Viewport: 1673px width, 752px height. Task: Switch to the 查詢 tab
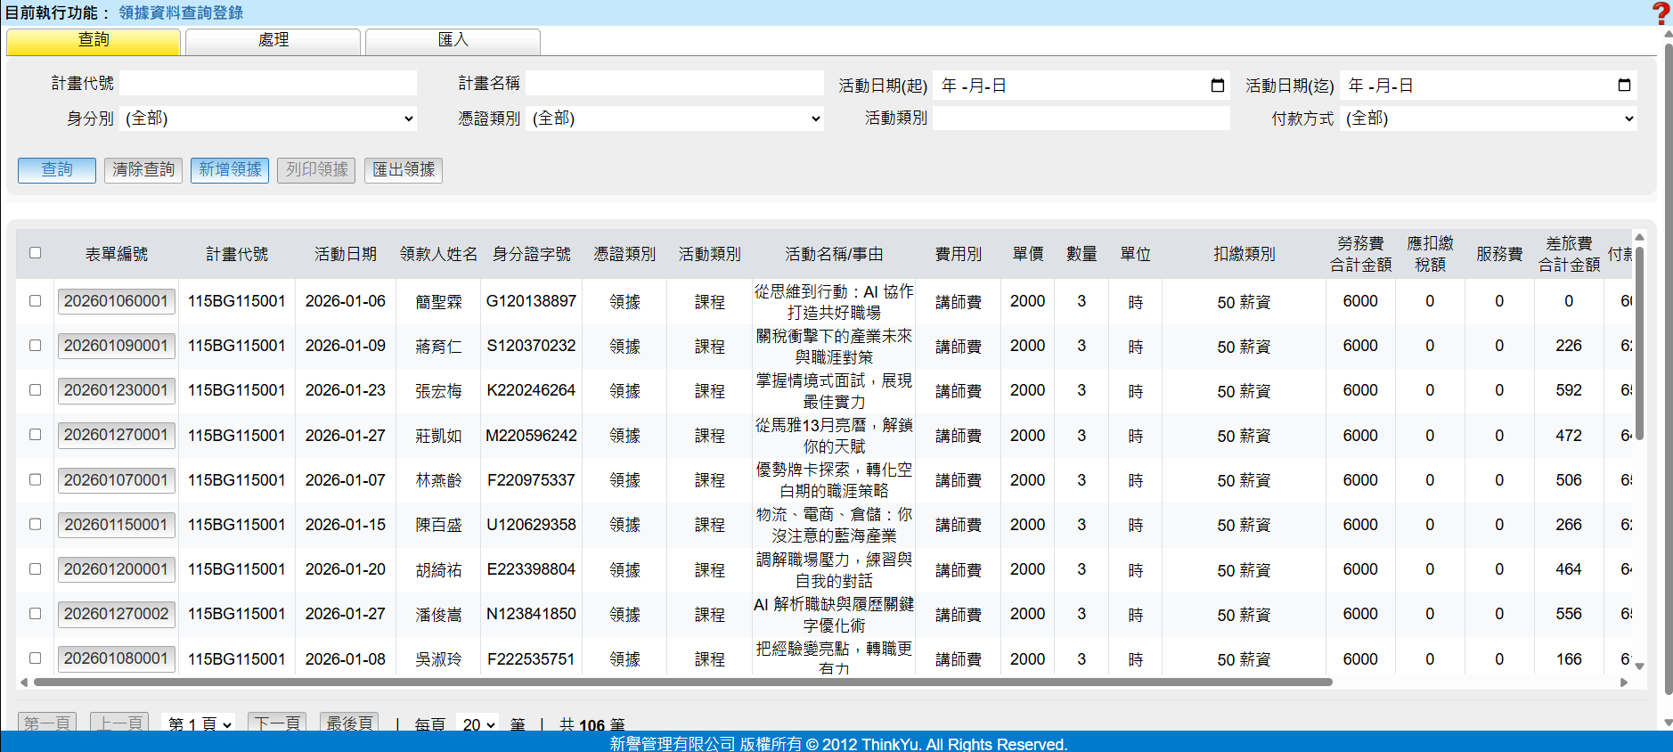[94, 41]
